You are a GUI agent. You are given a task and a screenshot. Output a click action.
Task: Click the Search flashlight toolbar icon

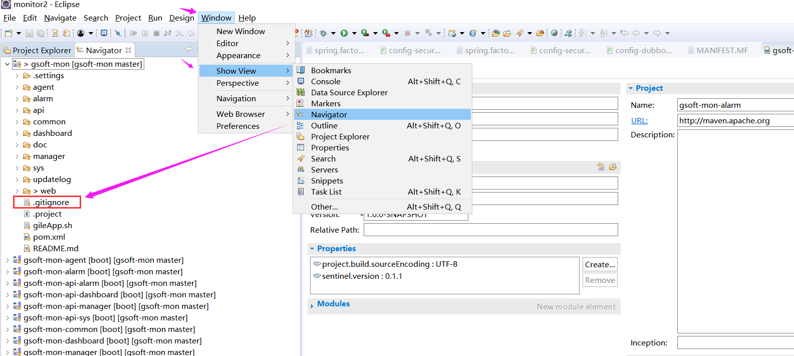tap(519, 33)
